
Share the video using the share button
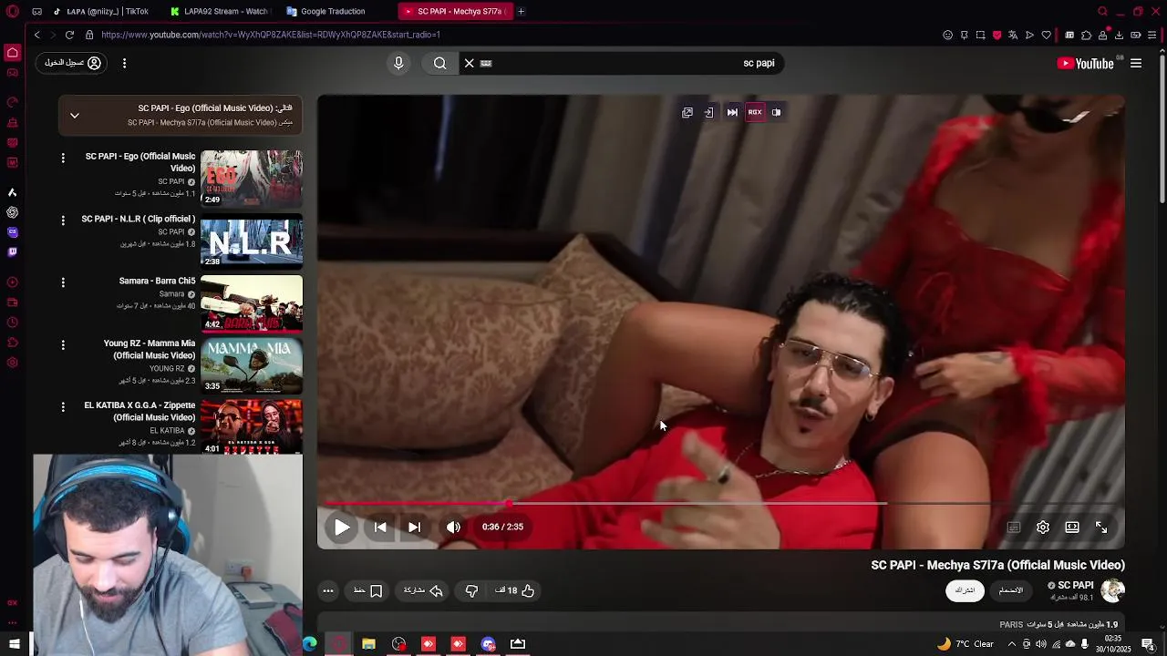point(423,590)
